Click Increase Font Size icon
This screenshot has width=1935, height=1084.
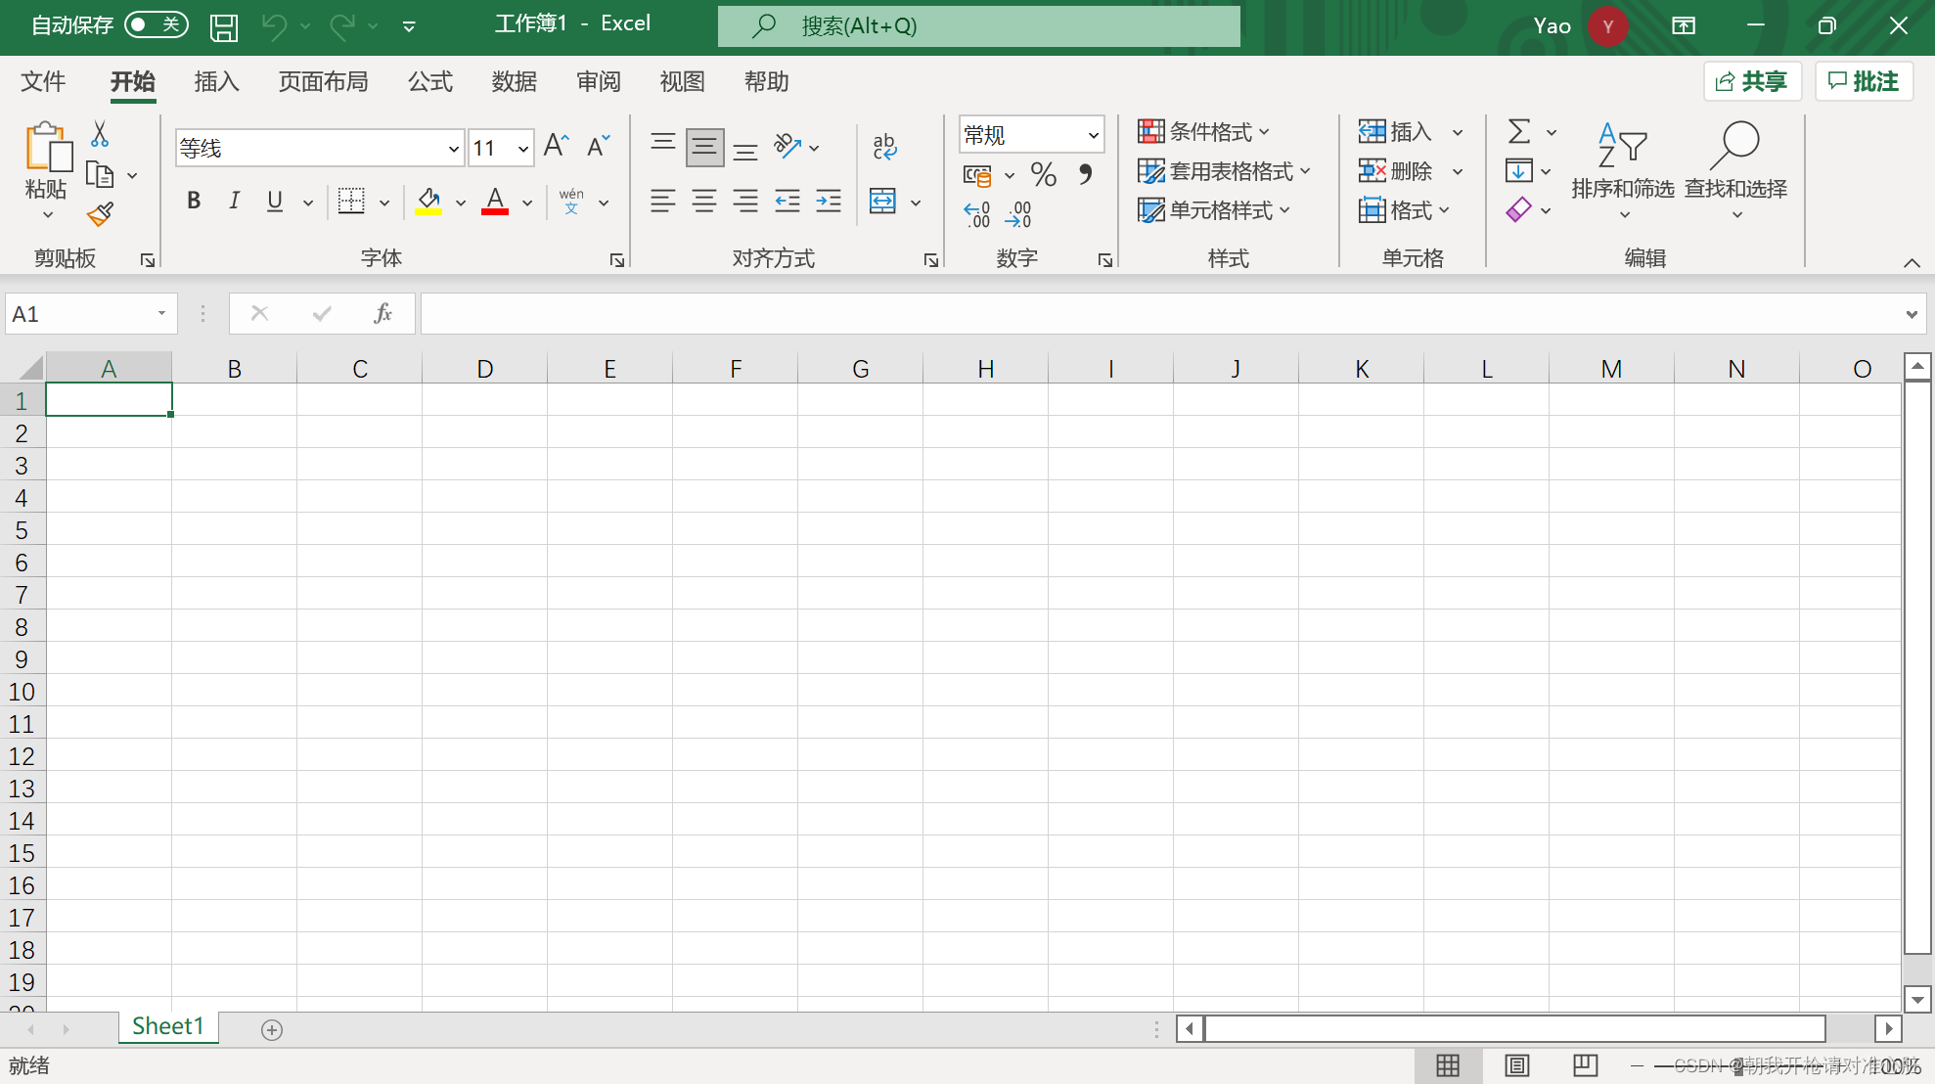(x=556, y=147)
